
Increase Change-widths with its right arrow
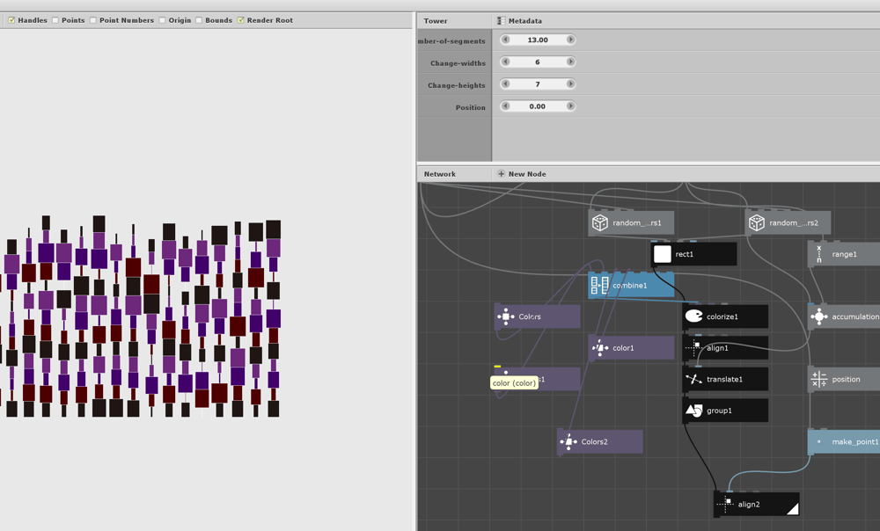click(570, 62)
